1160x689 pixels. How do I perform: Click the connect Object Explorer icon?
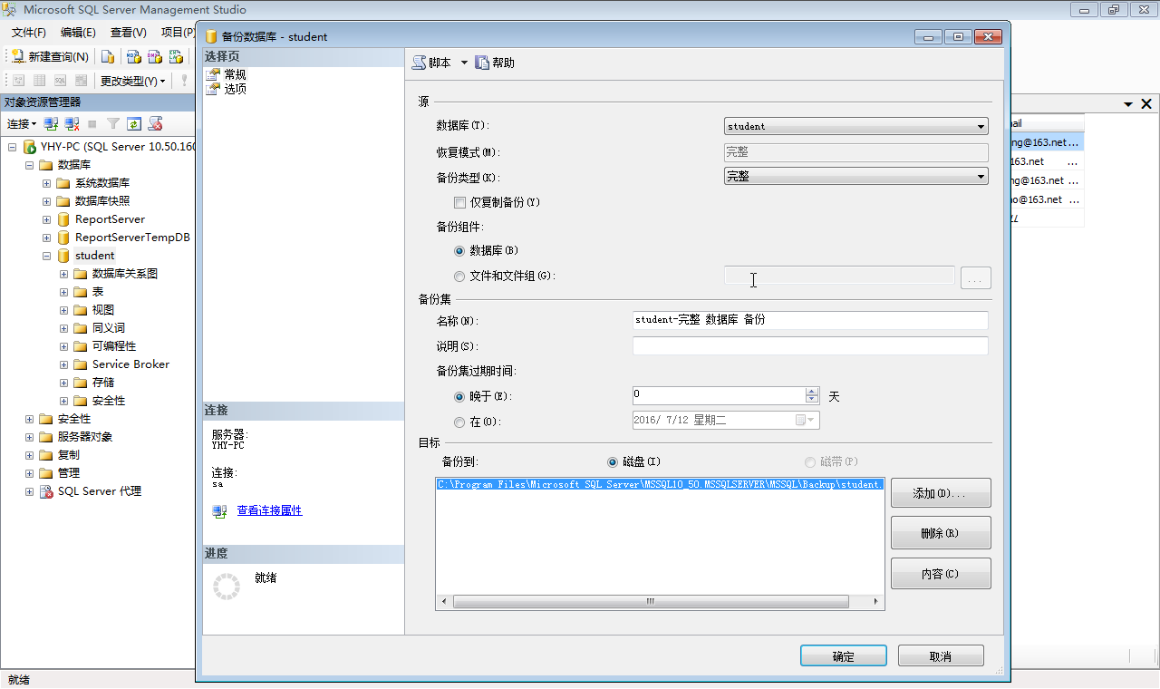[x=52, y=123]
